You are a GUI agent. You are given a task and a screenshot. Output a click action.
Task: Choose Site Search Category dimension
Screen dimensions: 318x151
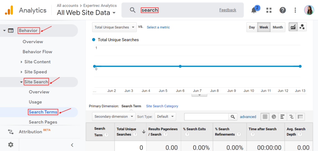(162, 106)
